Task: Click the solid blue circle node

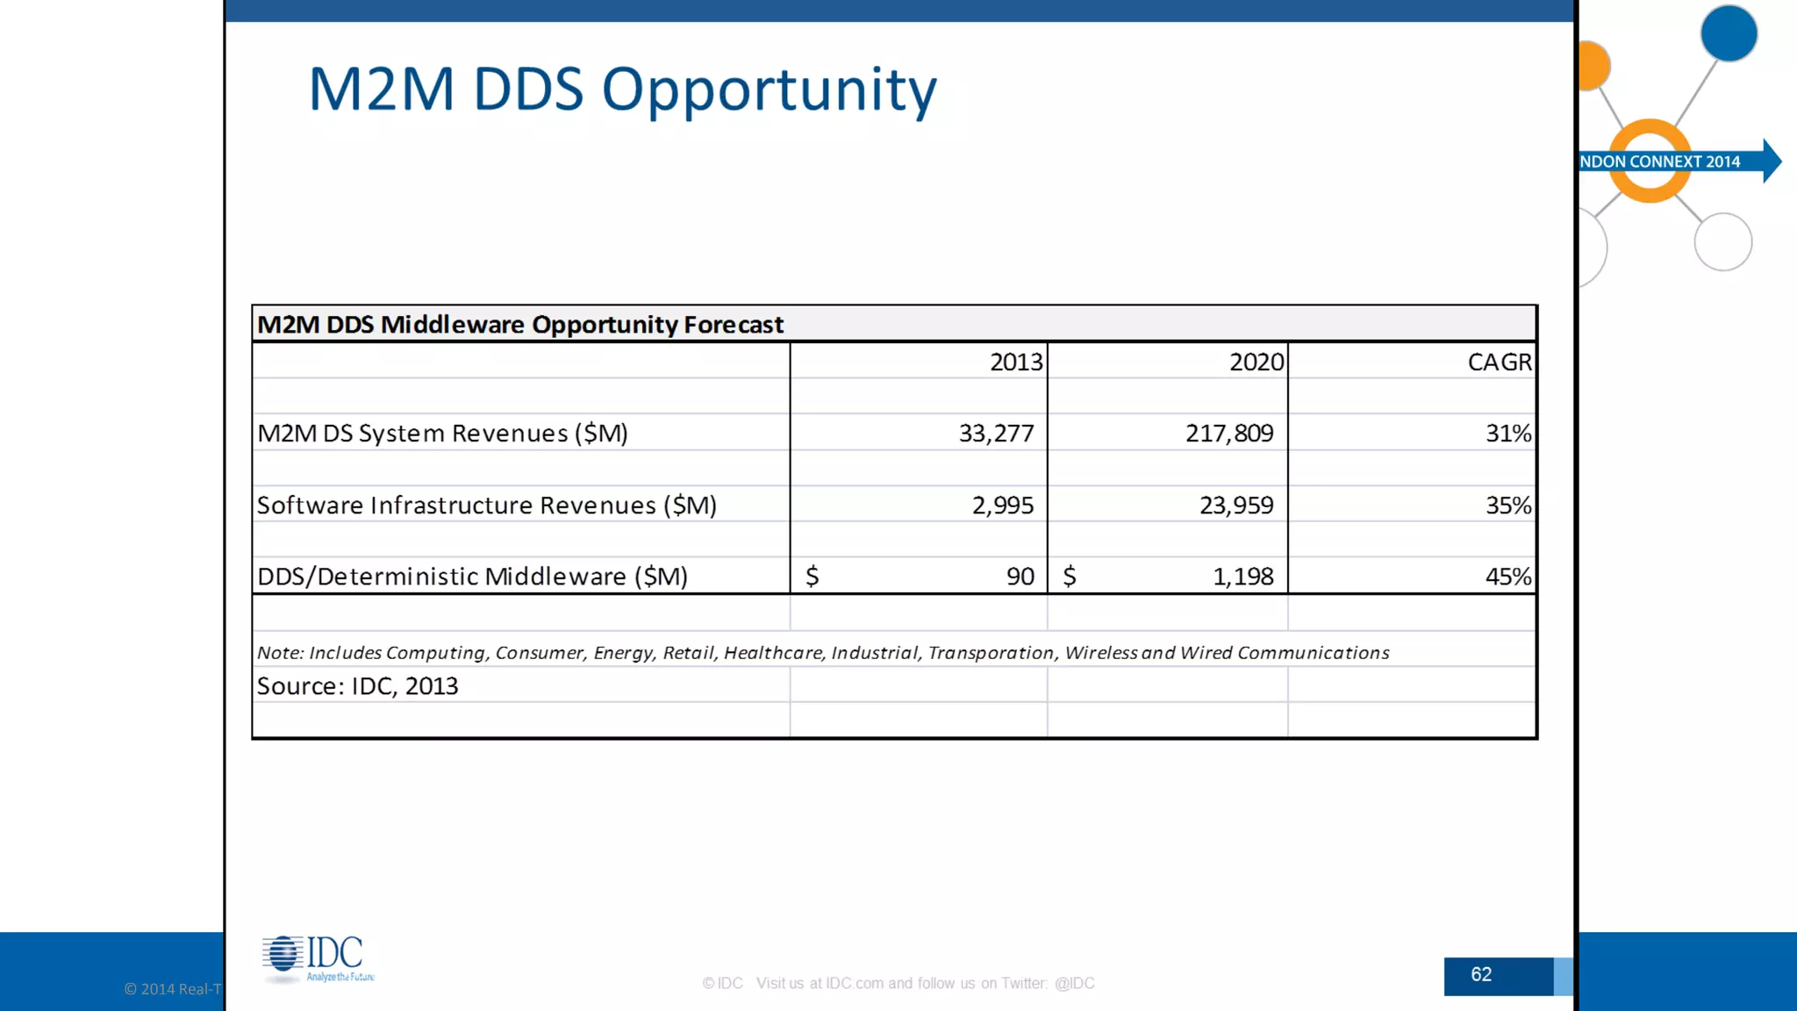Action: tap(1728, 33)
